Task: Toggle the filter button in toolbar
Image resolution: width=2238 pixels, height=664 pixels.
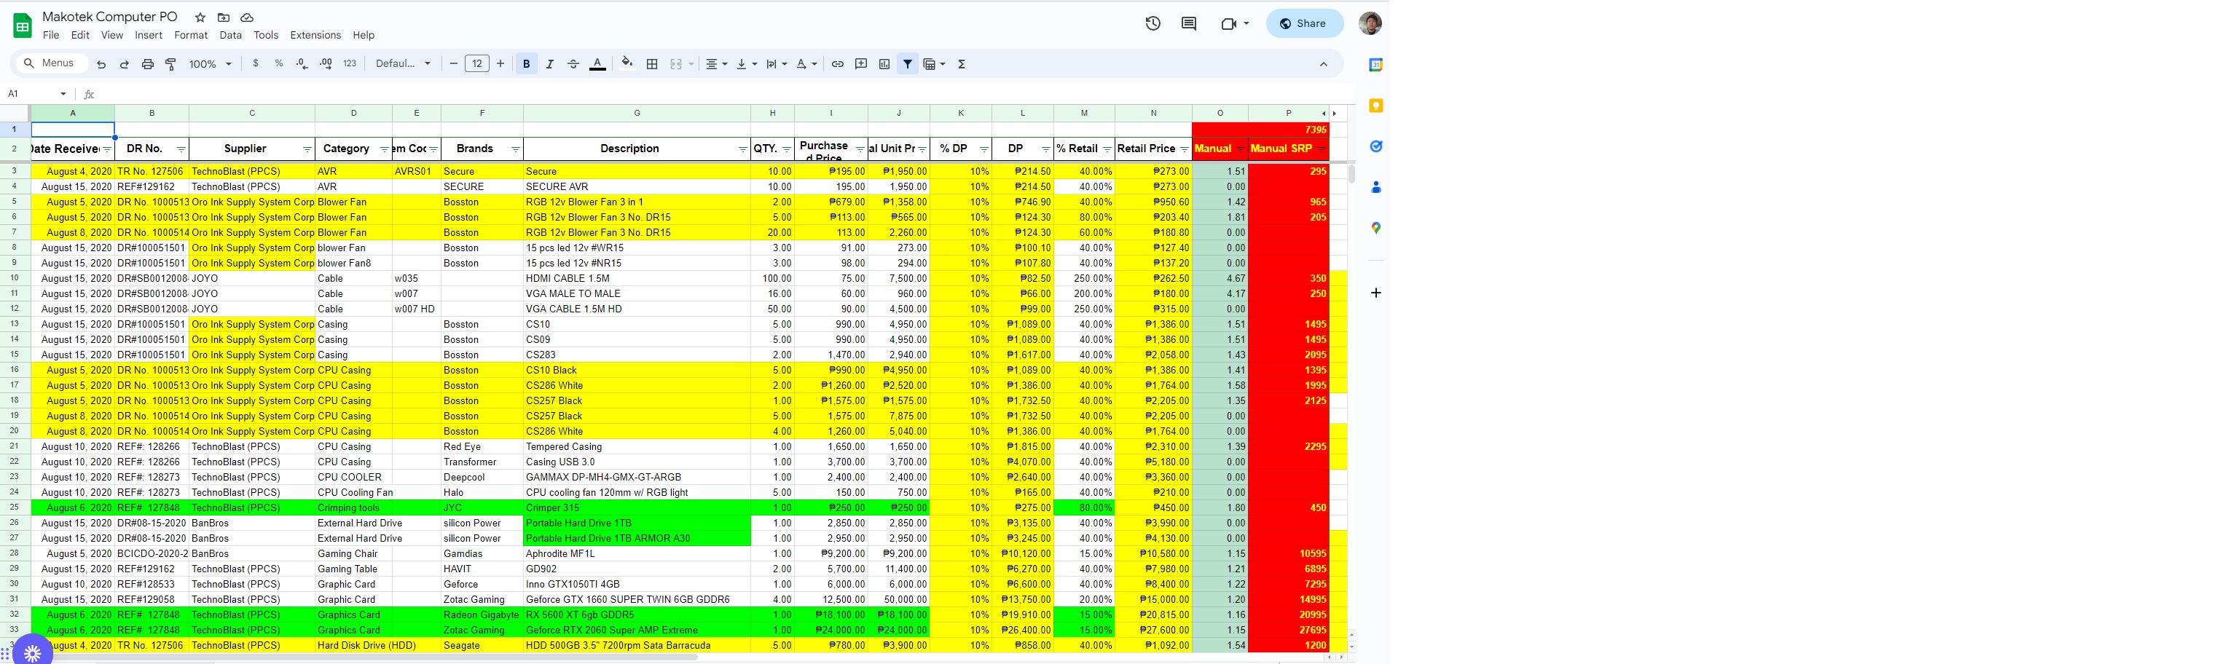Action: pos(907,64)
